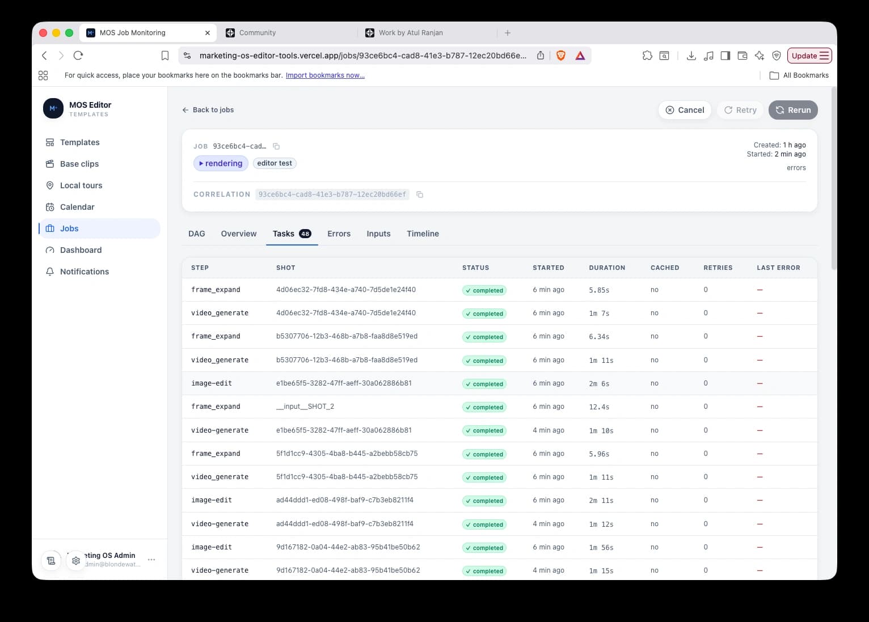
Task: Click the STATUS column header
Action: click(x=475, y=268)
